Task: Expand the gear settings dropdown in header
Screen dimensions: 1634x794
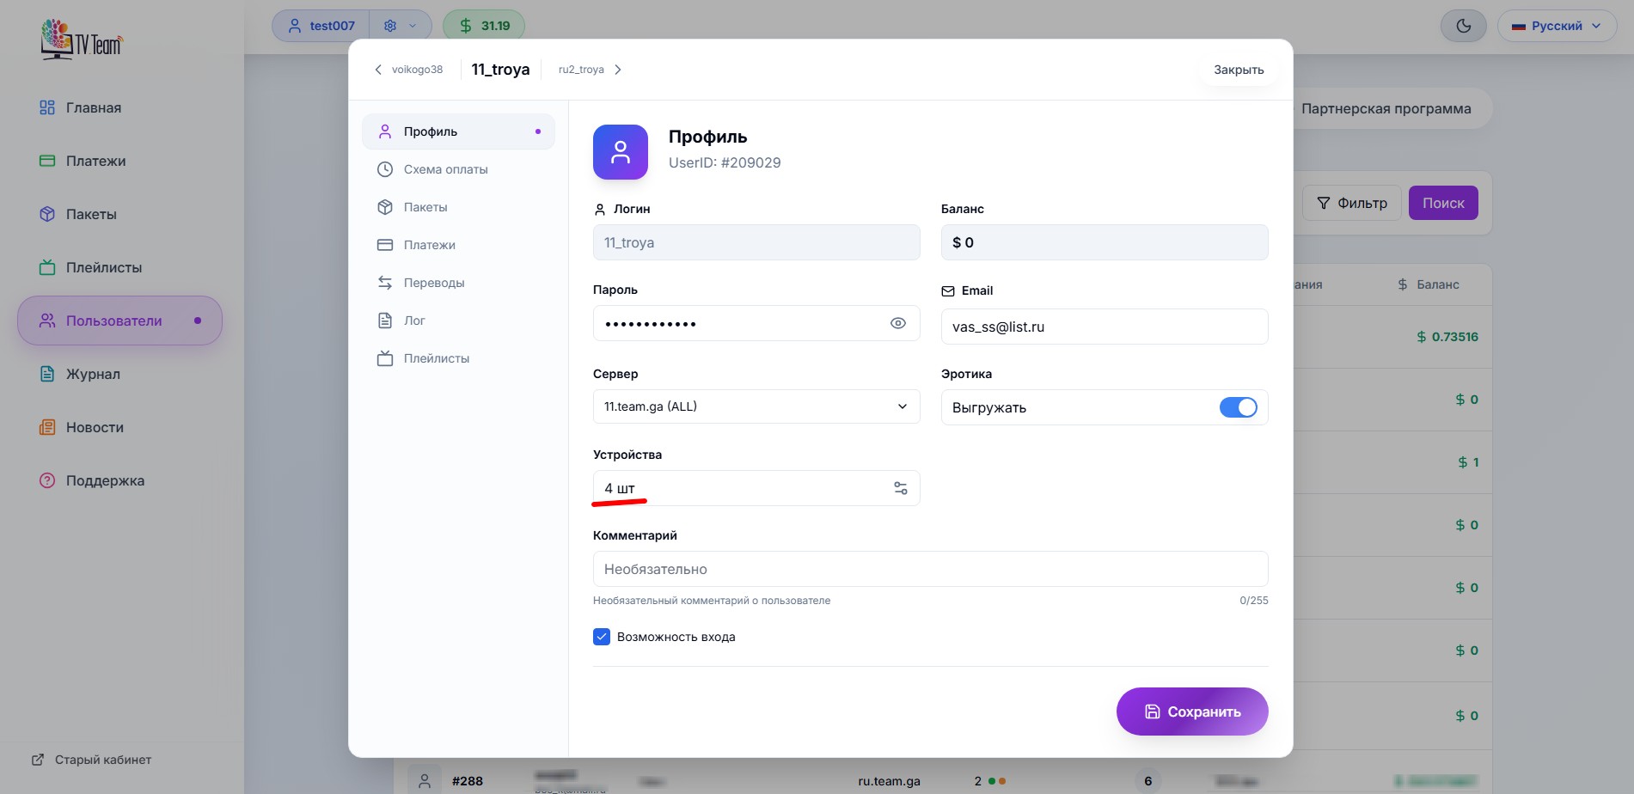Action: (400, 26)
